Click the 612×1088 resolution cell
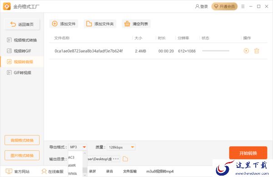 click(187, 51)
